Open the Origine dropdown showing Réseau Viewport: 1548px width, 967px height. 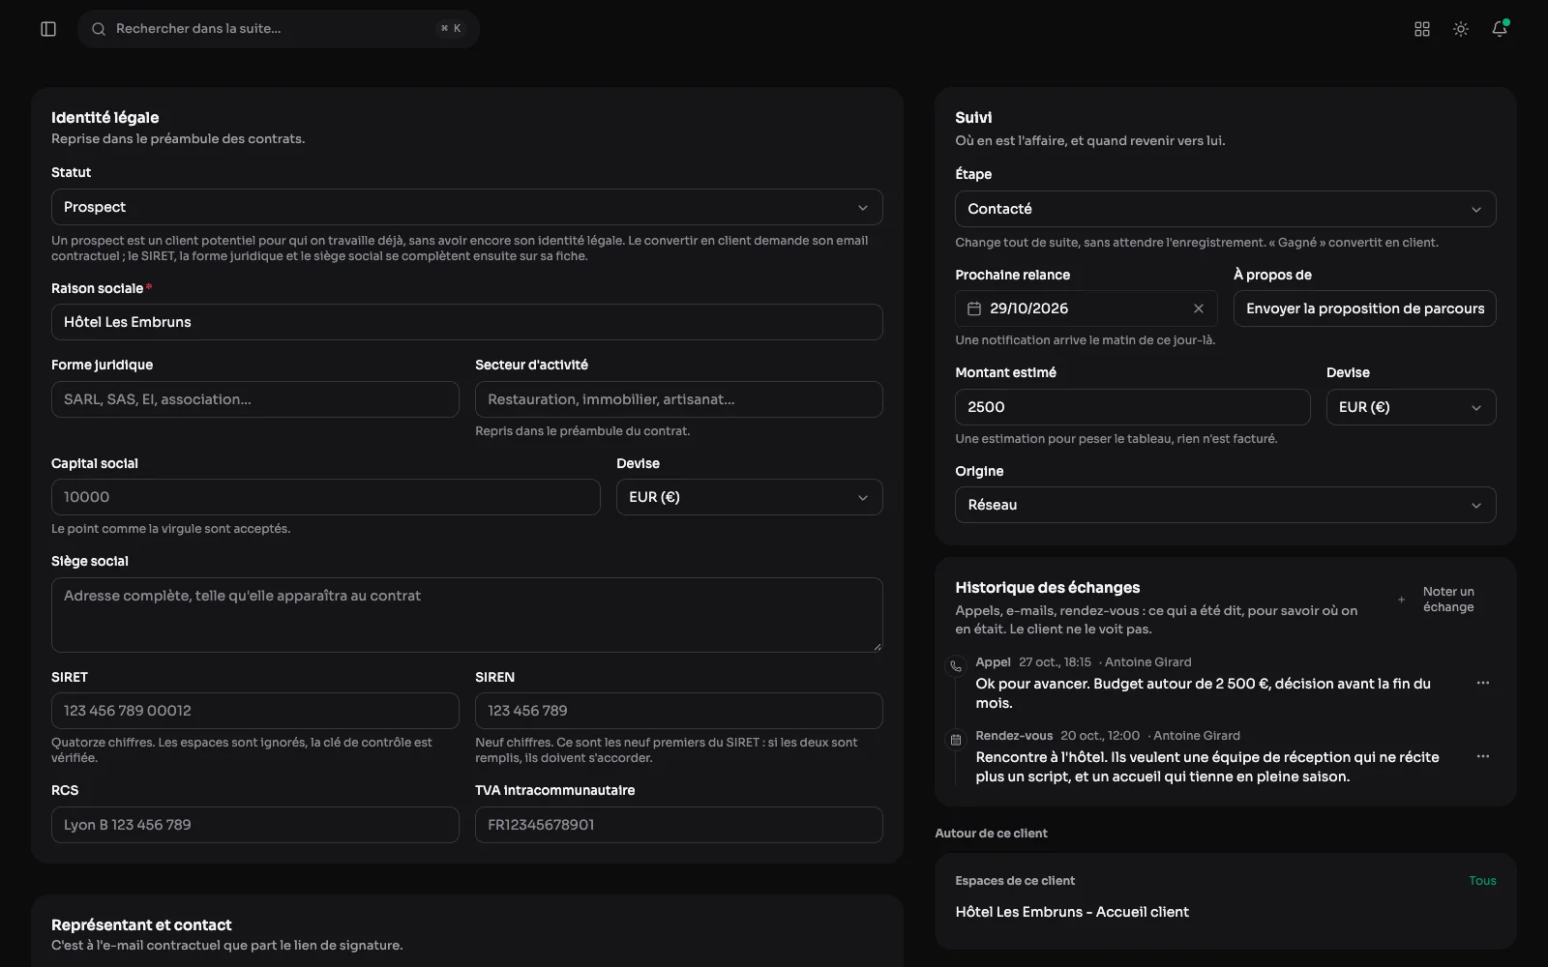[x=1226, y=505]
